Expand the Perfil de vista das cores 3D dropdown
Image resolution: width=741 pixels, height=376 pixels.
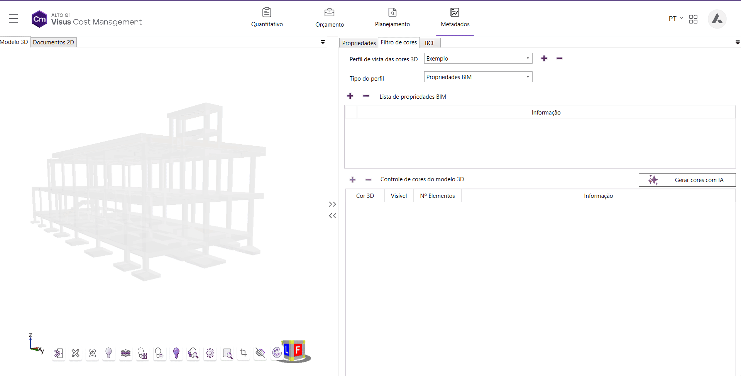pos(478,58)
